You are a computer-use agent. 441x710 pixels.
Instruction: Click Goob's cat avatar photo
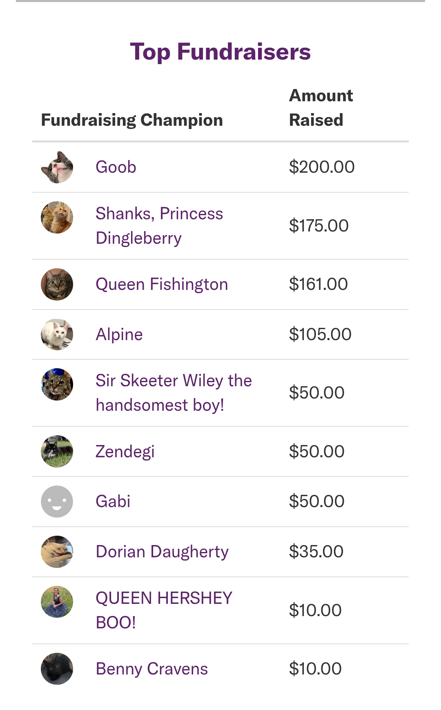coord(57,167)
